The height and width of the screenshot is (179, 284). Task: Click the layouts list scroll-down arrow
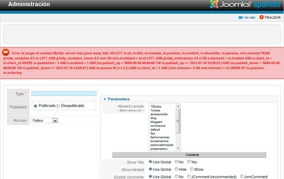178,149
